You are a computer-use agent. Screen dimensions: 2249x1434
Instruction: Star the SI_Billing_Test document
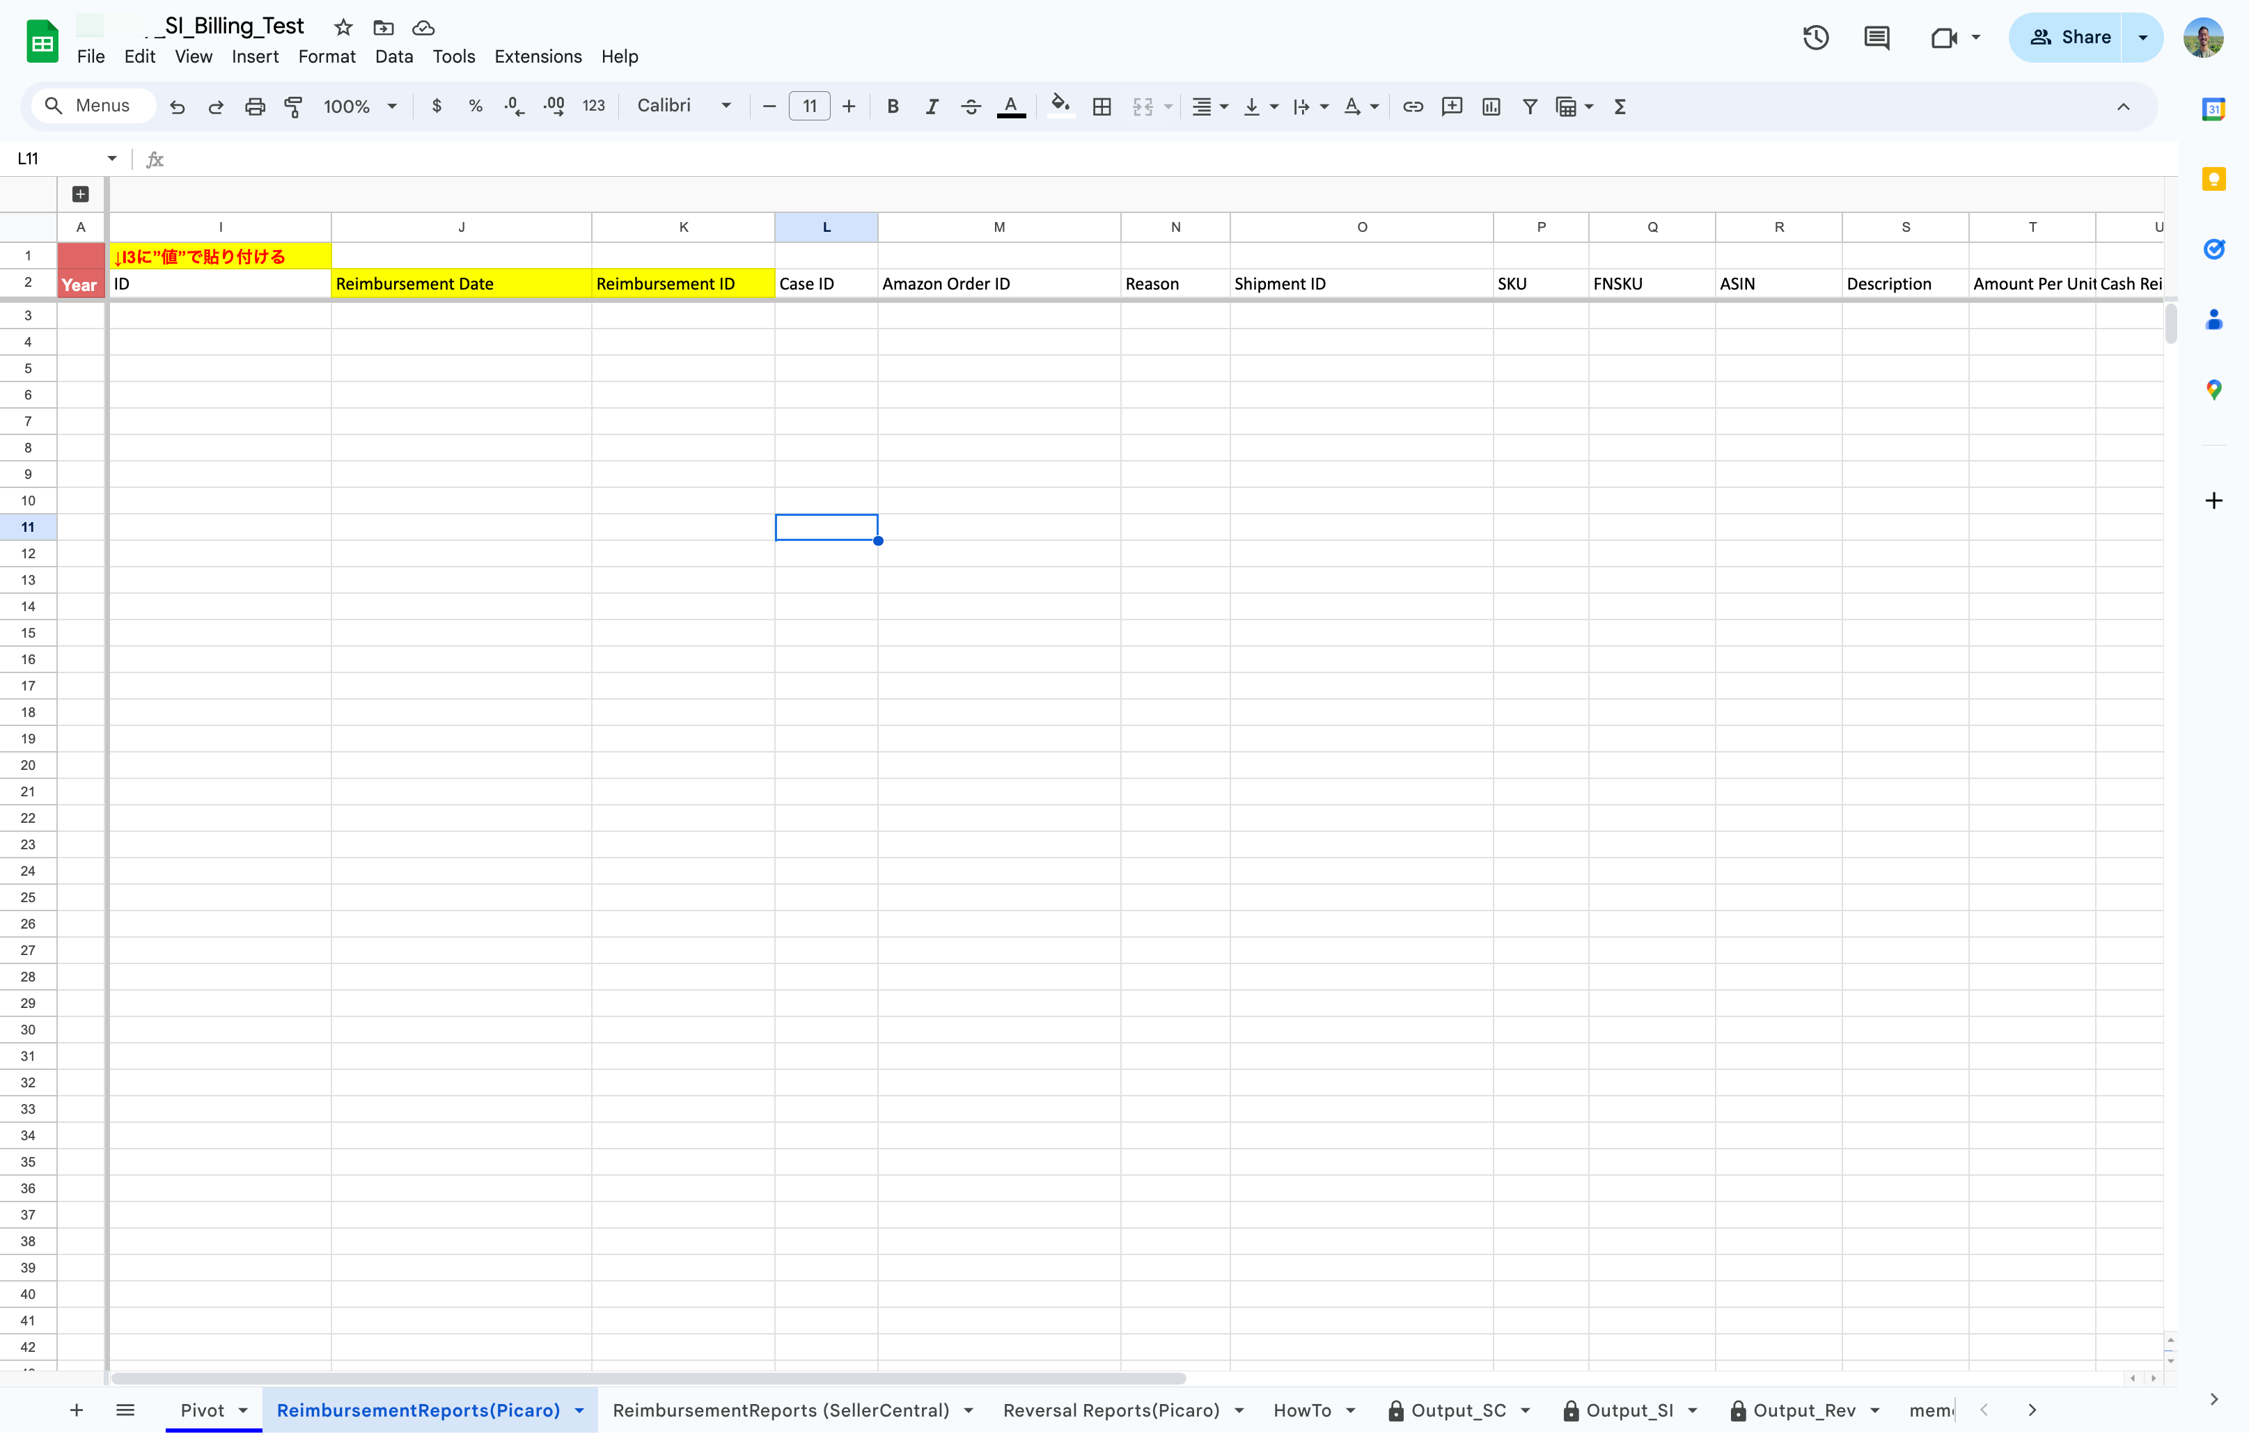pyautogui.click(x=343, y=27)
